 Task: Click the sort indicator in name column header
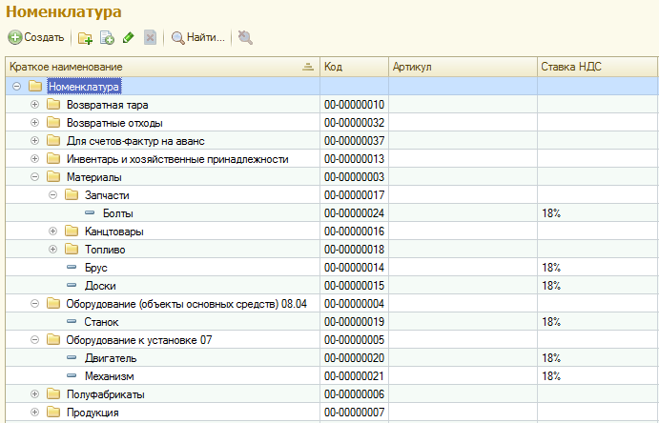coord(307,68)
